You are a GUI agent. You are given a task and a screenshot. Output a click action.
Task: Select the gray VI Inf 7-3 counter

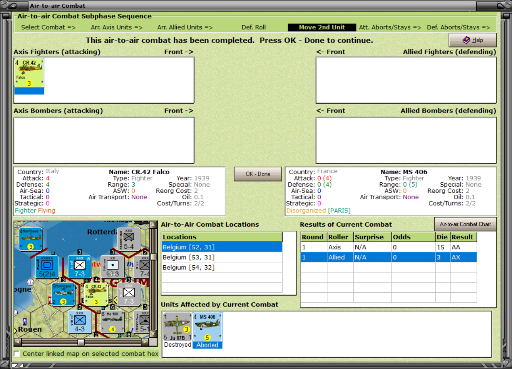129,295
